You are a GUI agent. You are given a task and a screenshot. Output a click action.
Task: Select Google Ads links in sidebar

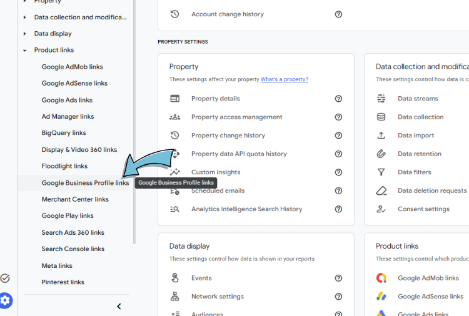67,100
